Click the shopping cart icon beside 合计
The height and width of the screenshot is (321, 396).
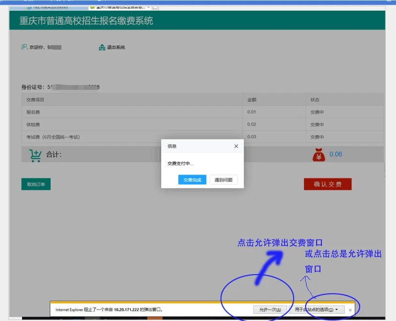(x=35, y=155)
